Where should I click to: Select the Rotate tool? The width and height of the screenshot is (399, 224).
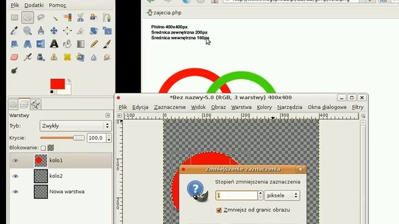(x=94, y=30)
